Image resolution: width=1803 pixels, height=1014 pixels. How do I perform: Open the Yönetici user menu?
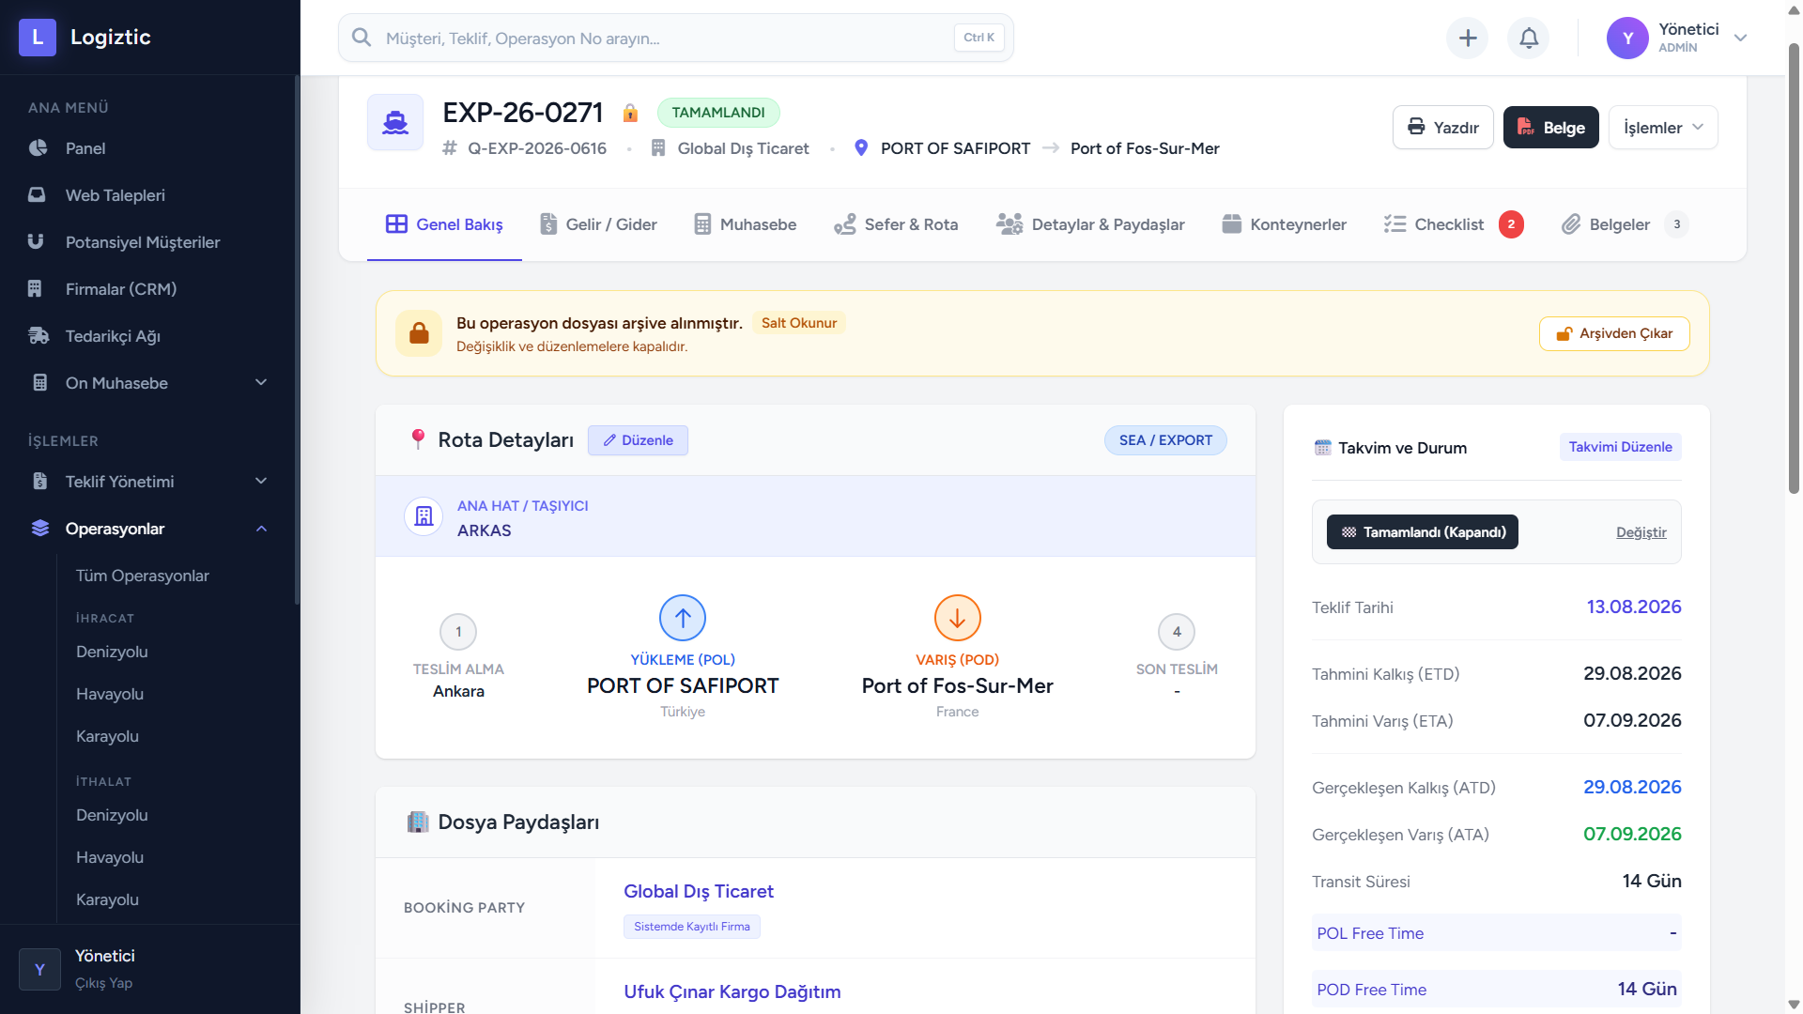(1677, 38)
